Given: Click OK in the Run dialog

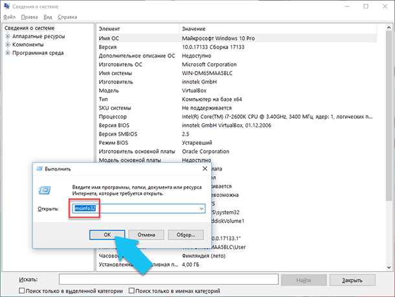Looking at the screenshot, I should tap(107, 234).
